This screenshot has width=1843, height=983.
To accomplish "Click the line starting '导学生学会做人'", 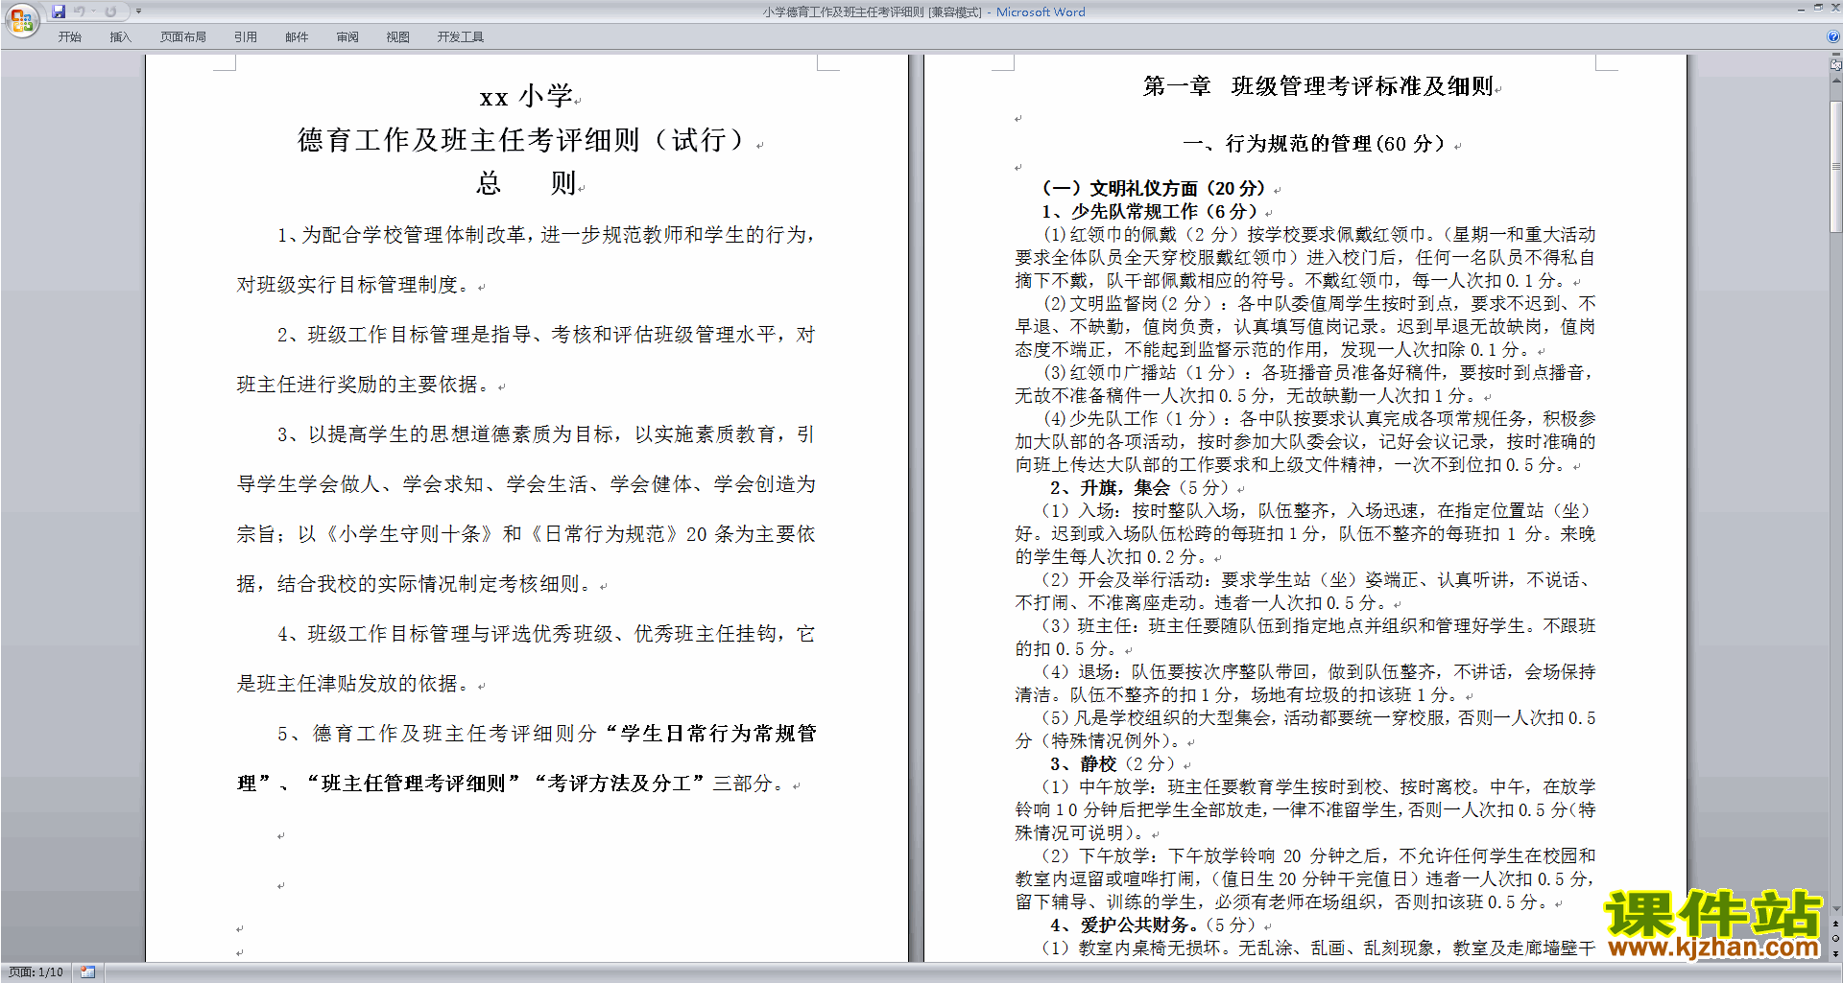I will [x=526, y=484].
